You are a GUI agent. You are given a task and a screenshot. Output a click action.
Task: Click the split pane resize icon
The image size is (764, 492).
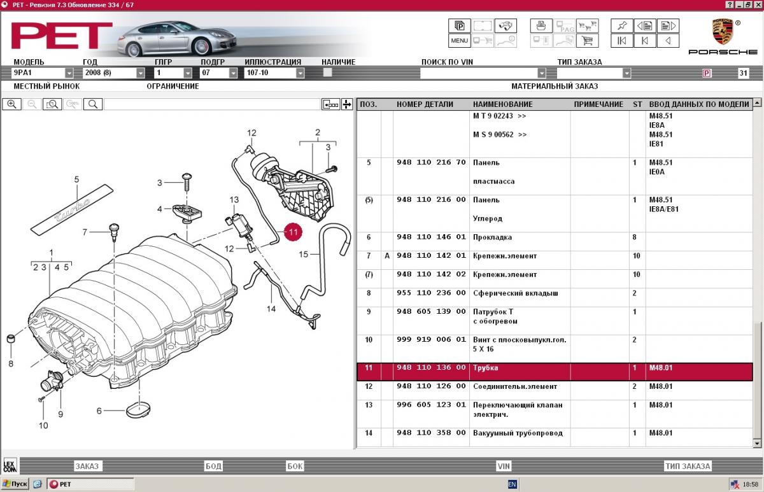coord(347,104)
